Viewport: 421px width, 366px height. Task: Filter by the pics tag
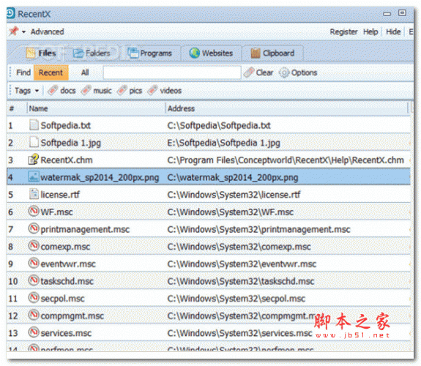pos(130,91)
